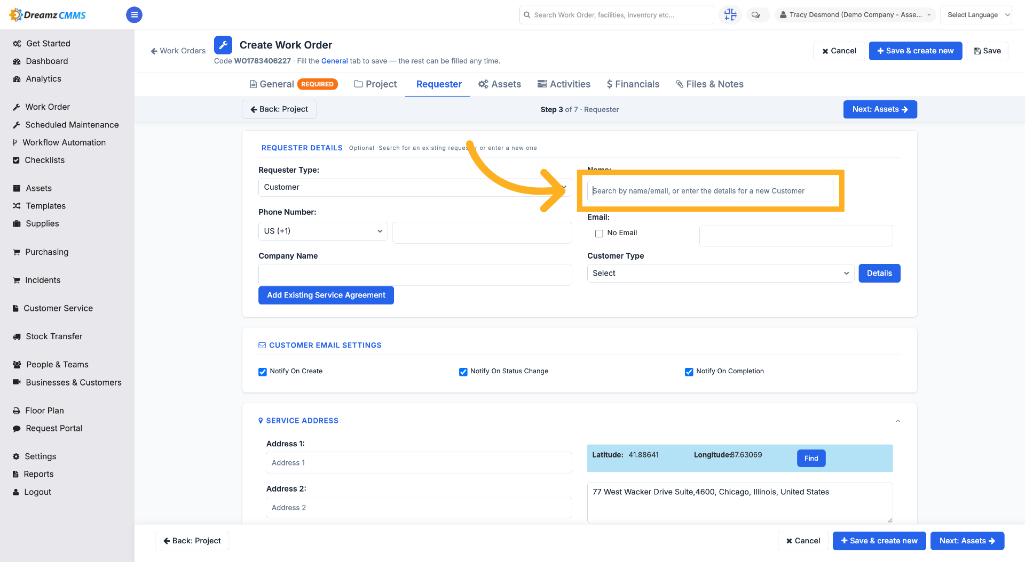This screenshot has height=562, width=1025.
Task: Switch to the General tab
Action: [x=293, y=84]
